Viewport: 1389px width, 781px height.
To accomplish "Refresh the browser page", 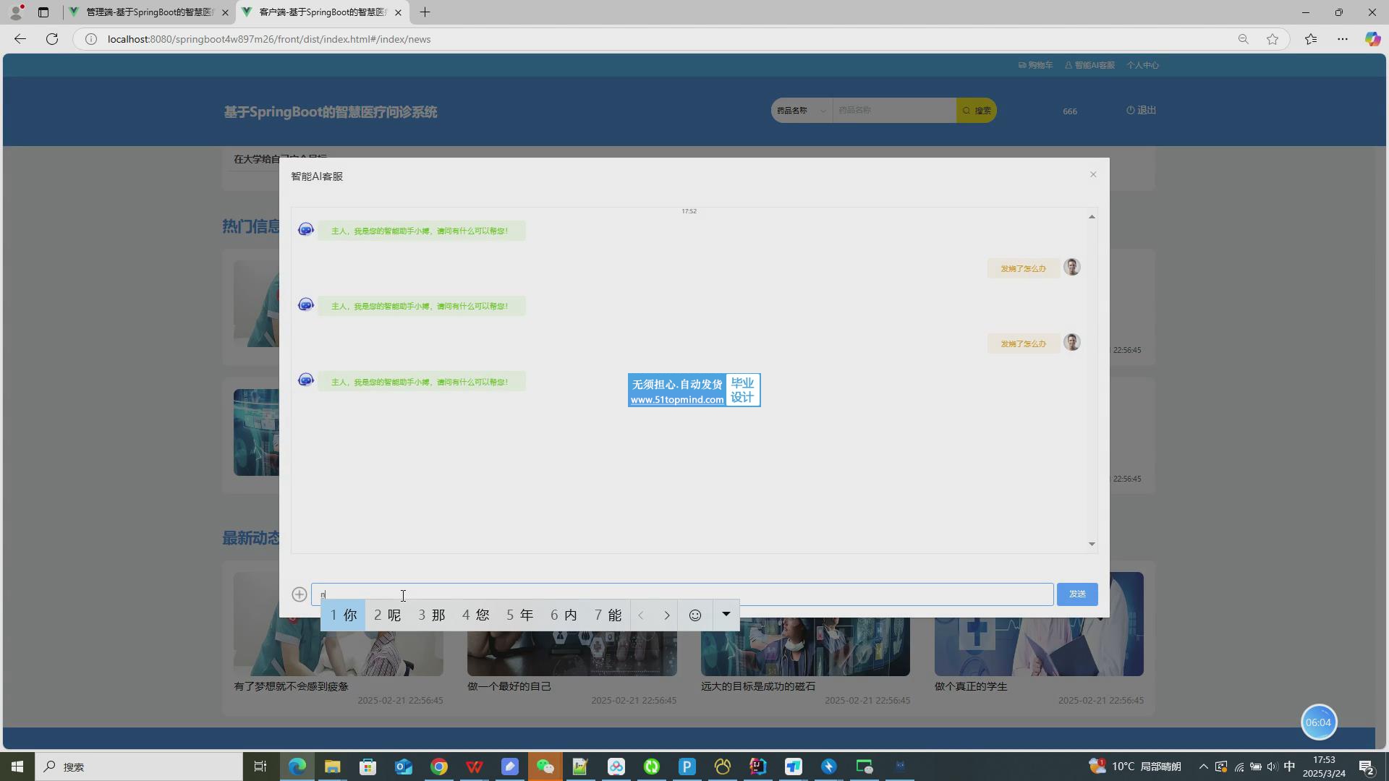I will click(x=52, y=39).
